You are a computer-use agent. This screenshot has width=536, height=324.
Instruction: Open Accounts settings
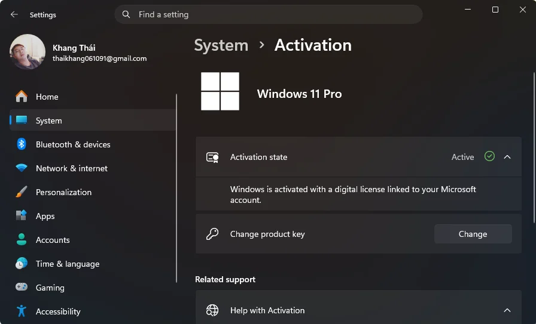click(92, 240)
